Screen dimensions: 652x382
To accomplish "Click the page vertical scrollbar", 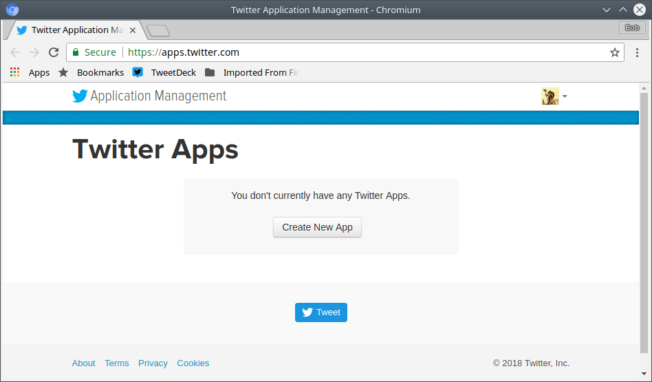I will [x=644, y=224].
